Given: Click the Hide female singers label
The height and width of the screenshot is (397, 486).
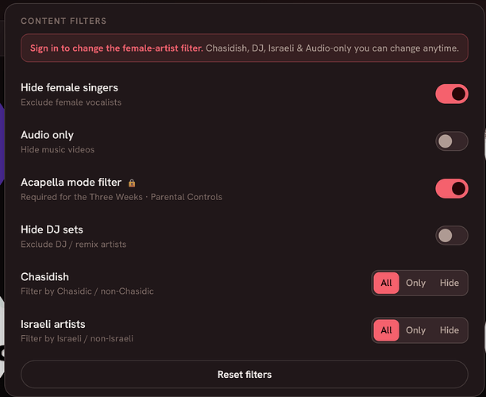Looking at the screenshot, I should 69,87.
